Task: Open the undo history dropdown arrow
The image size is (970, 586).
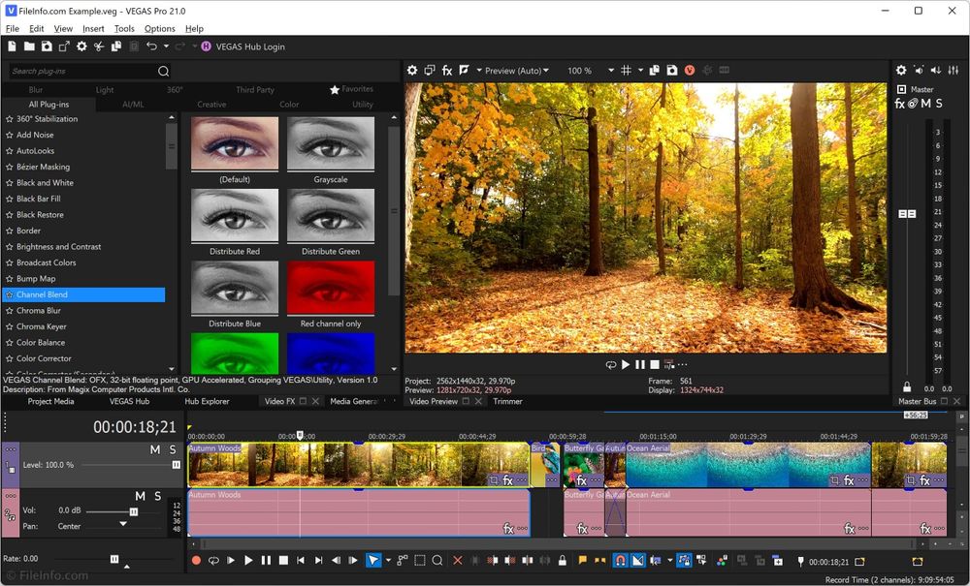Action: click(166, 46)
